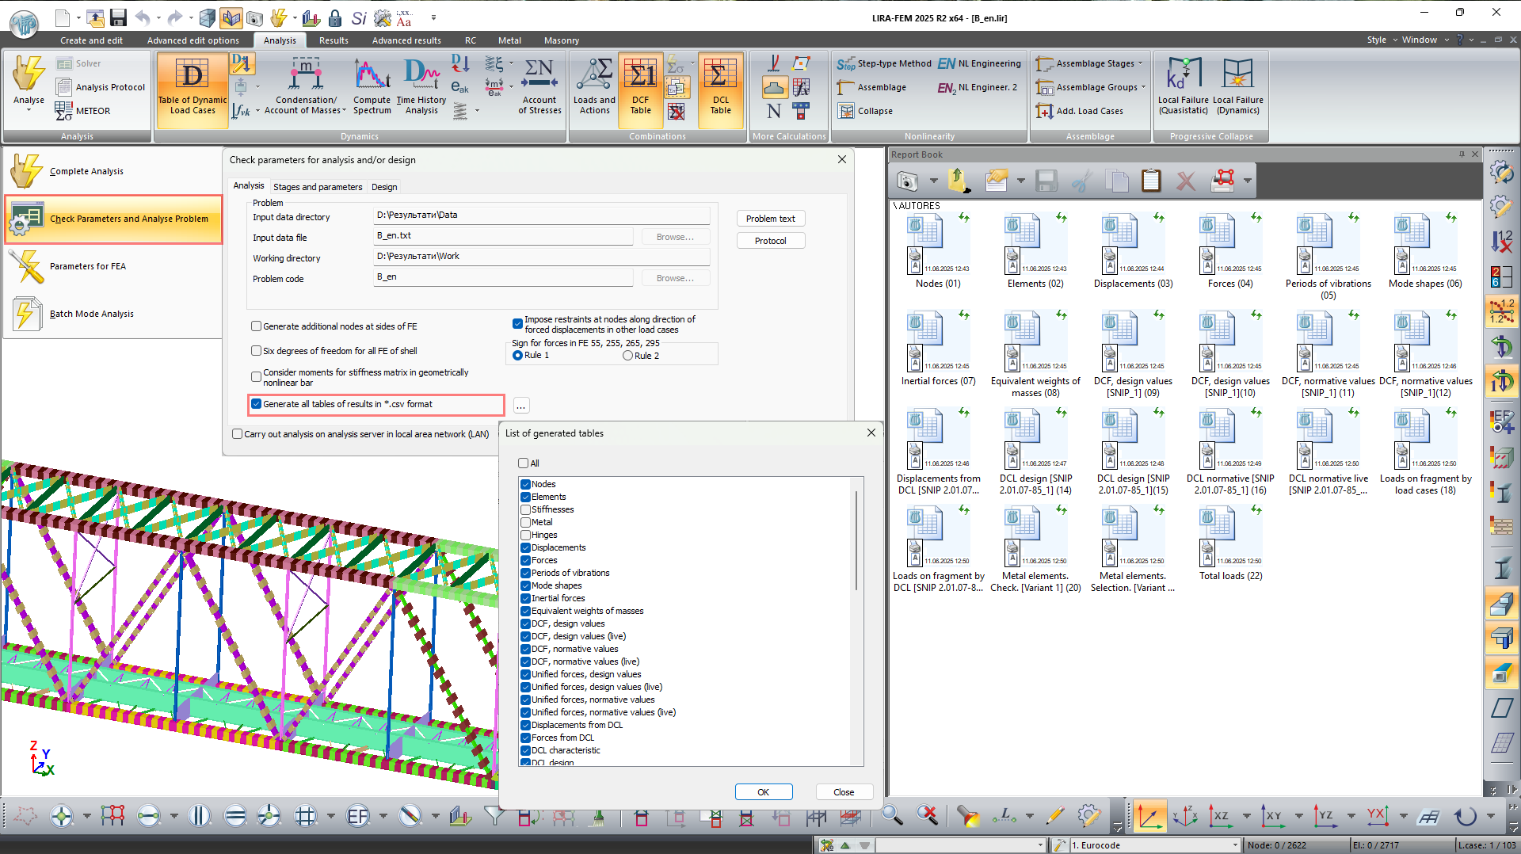
Task: Expand the Assemblage Stages dropdown
Action: tap(1140, 63)
